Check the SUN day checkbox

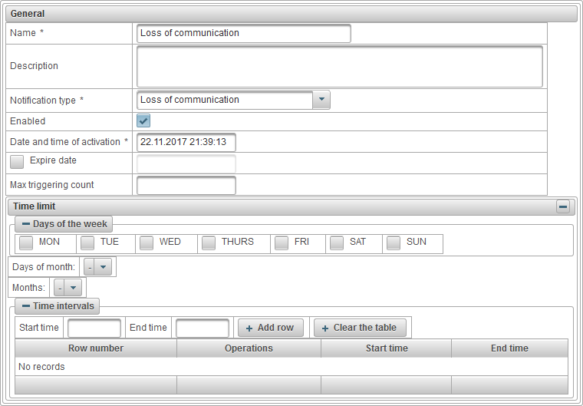coord(394,243)
